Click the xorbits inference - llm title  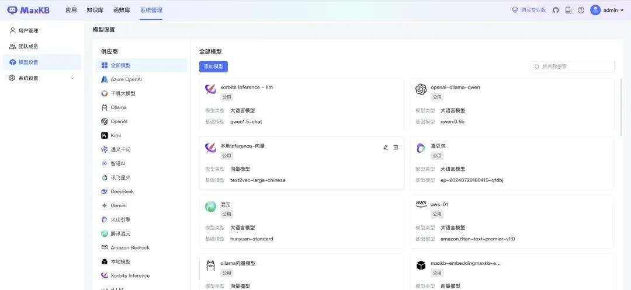coord(247,87)
